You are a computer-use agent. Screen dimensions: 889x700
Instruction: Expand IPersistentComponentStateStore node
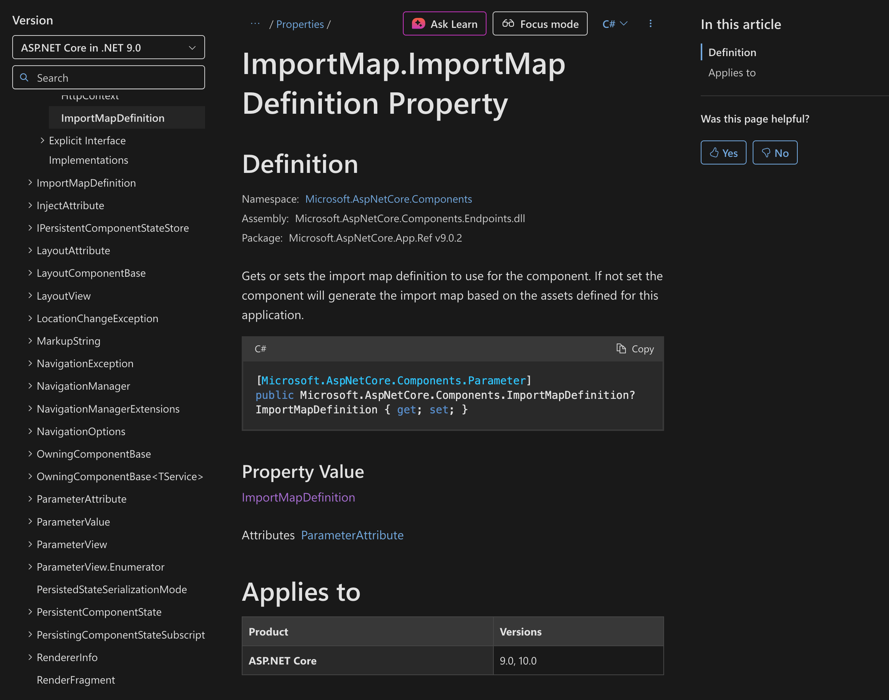pyautogui.click(x=30, y=228)
